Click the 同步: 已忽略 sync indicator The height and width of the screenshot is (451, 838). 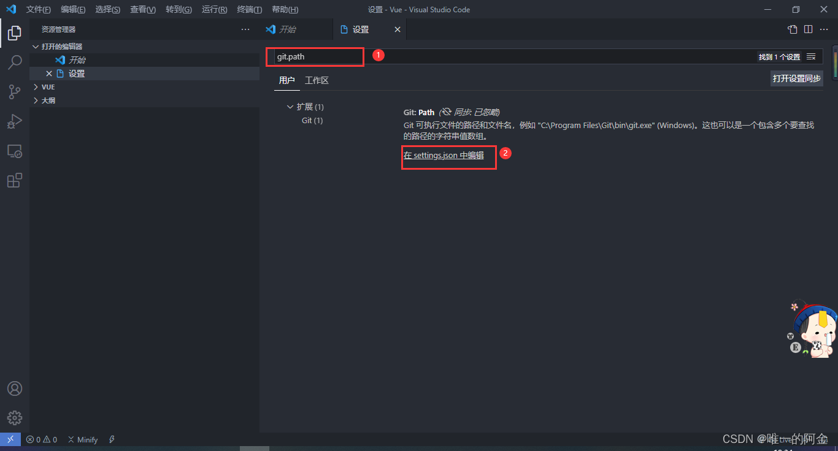471,112
